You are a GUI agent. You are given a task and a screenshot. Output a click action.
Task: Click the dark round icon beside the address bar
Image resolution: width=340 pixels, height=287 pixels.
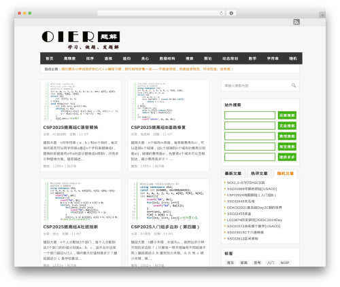(x=231, y=13)
